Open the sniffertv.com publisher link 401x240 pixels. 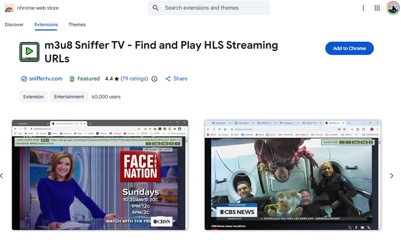point(45,78)
